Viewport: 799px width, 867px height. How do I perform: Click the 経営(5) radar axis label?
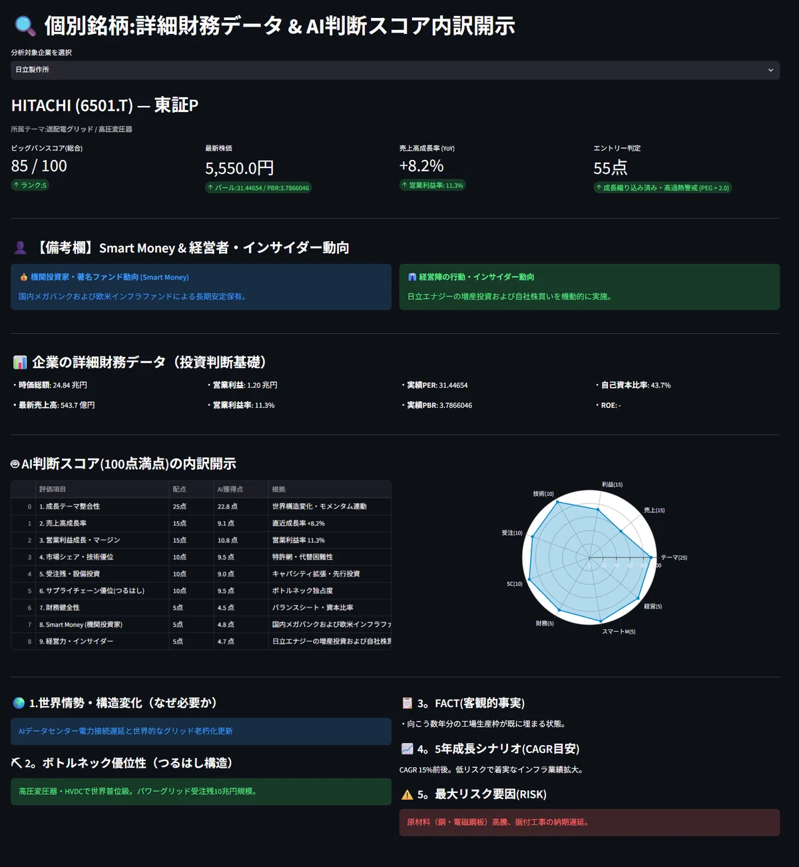tap(653, 606)
